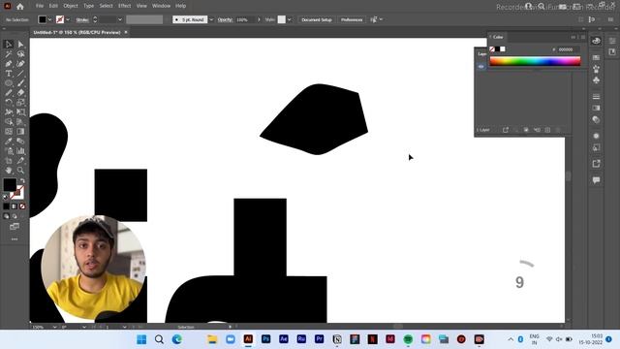Open the zoom level dropdown in status bar
The width and height of the screenshot is (620, 349).
point(54,327)
